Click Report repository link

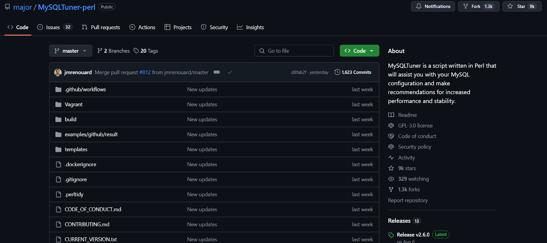click(408, 200)
